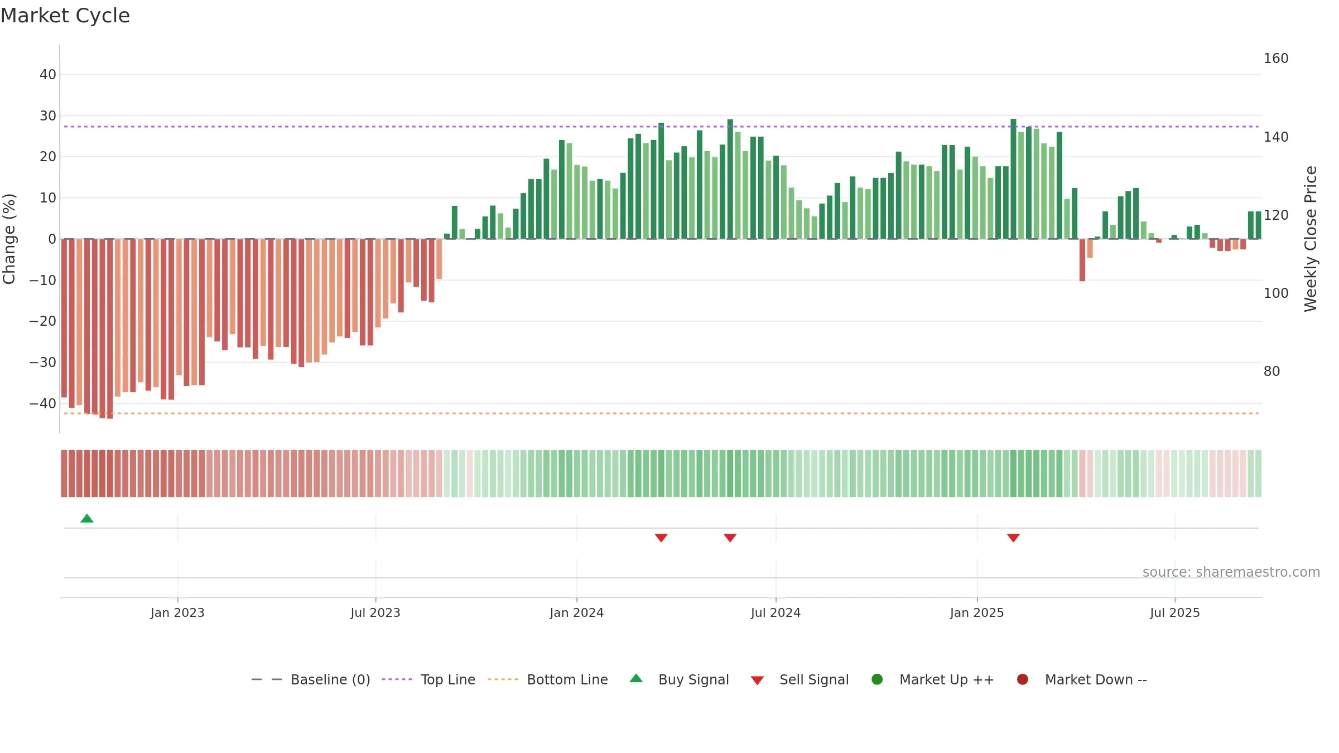Screen dimensions: 1339x753
Task: Click the 30 tick on the Change axis
Action: pos(48,116)
